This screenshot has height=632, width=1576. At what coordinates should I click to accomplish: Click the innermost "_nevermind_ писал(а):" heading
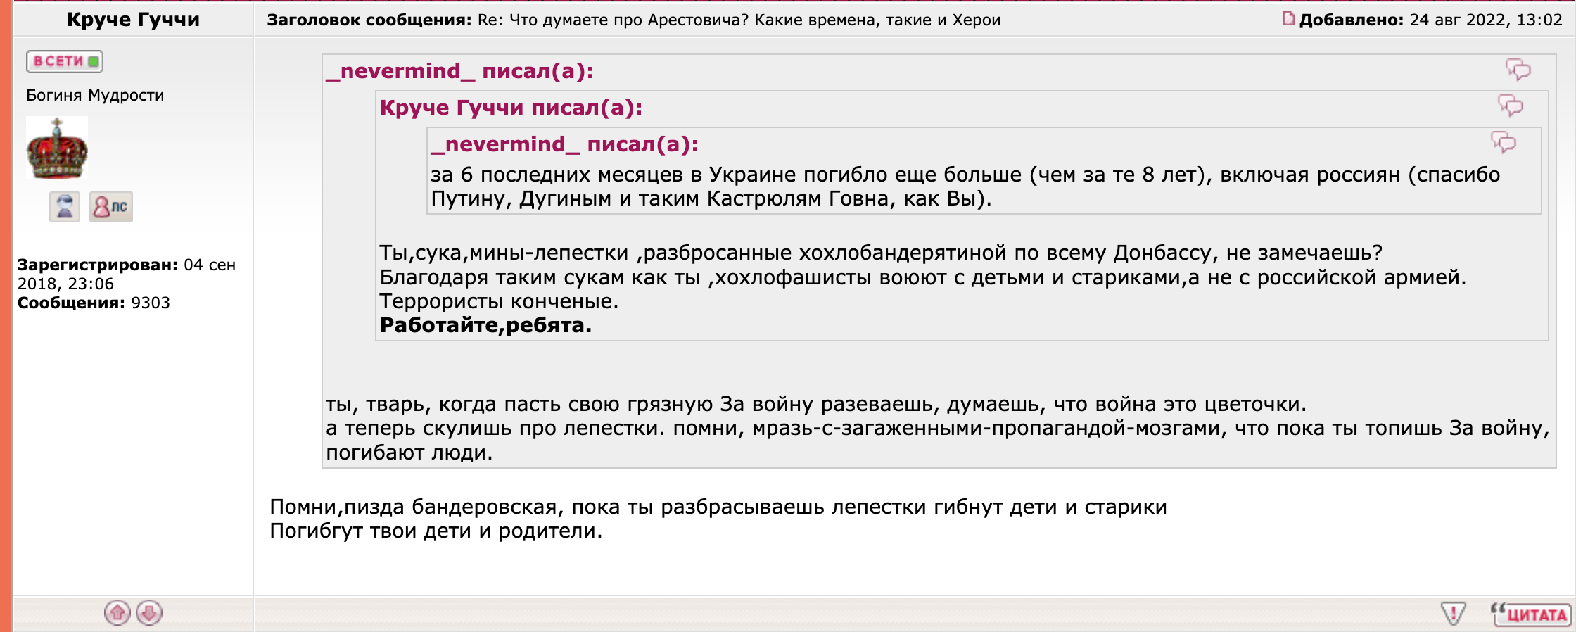[564, 144]
